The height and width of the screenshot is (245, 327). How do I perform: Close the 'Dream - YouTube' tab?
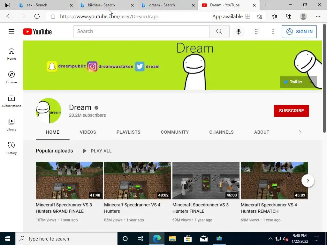click(254, 5)
